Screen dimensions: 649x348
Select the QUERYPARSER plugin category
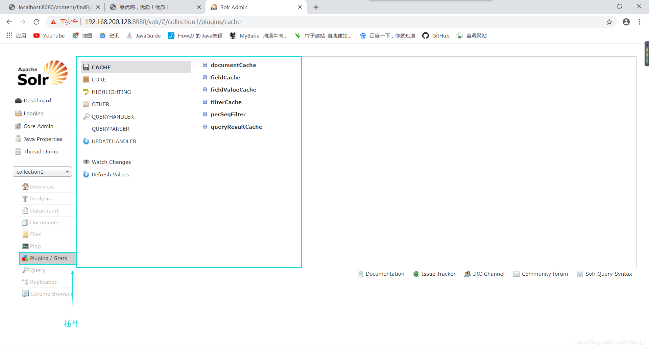pos(136,129)
